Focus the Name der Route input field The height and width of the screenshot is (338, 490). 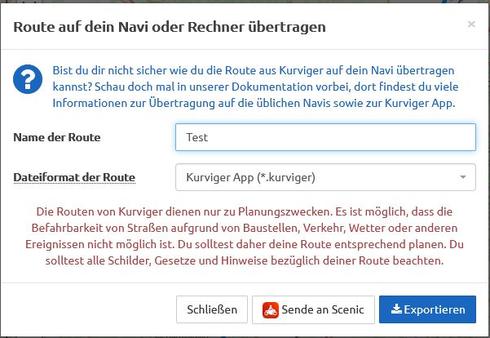pyautogui.click(x=325, y=137)
